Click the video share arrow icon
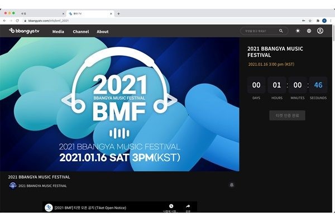Screen dimensions: 335x223 188,206
